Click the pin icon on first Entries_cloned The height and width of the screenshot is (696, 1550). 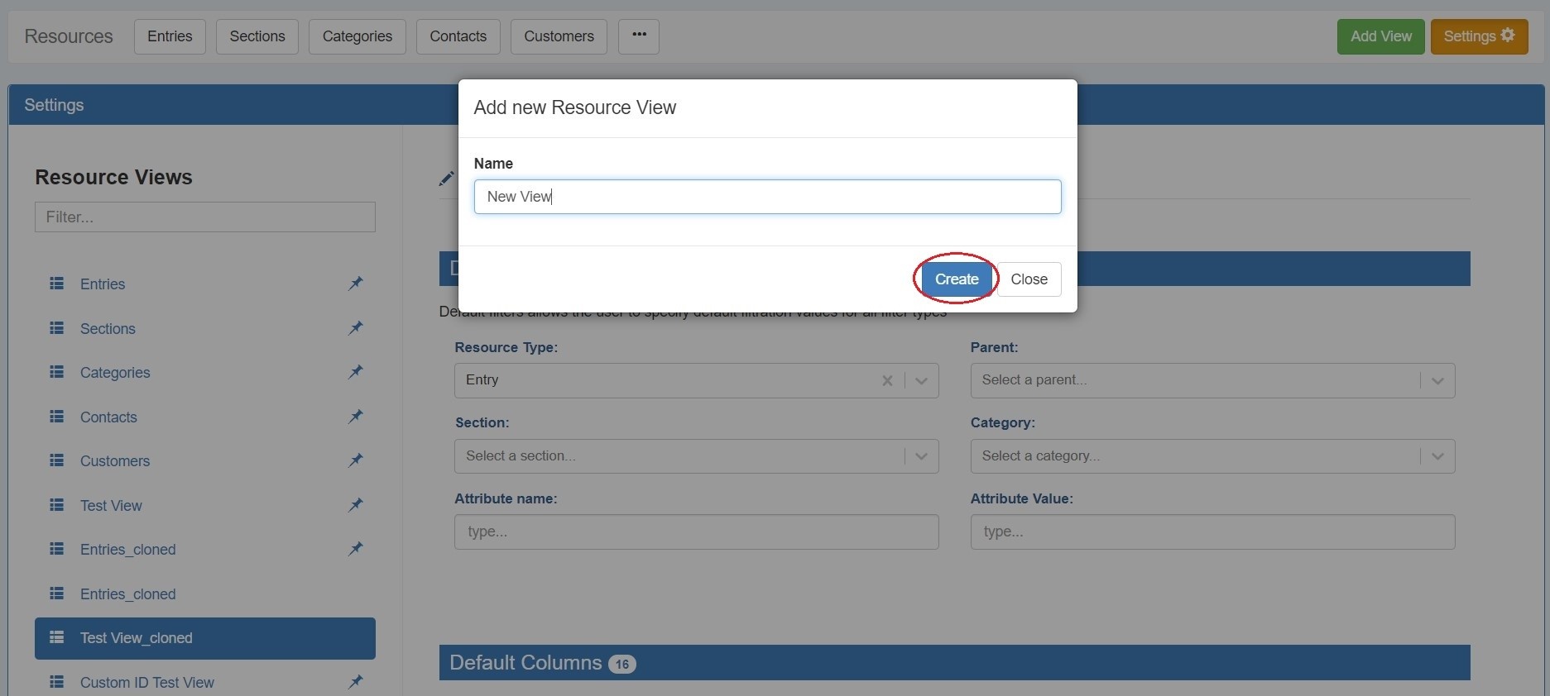pos(356,549)
